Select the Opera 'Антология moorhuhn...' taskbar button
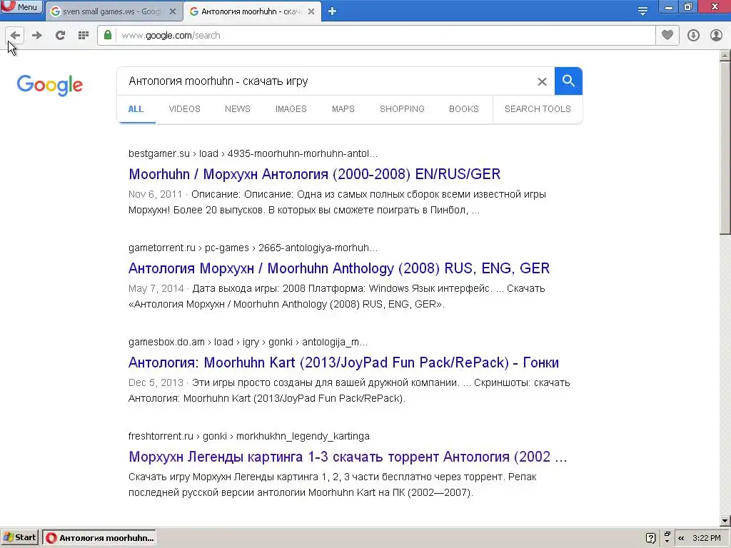This screenshot has width=731, height=548. point(99,537)
